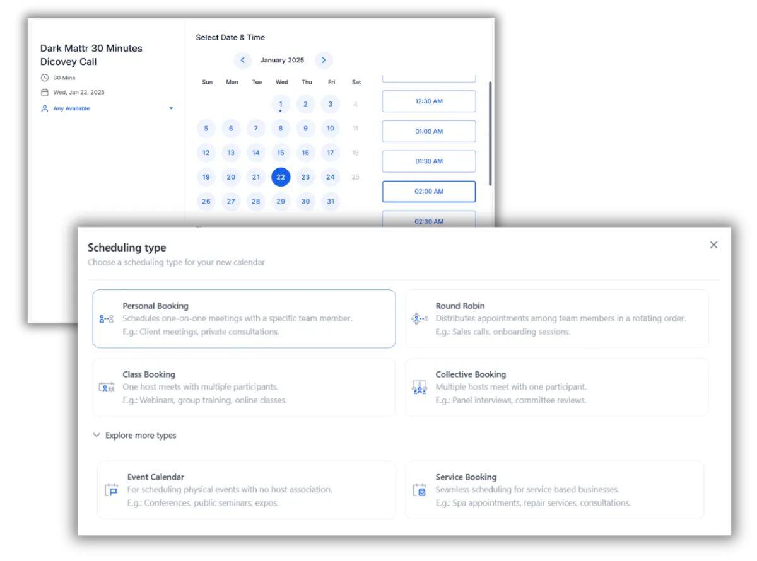Viewport: 757px width, 561px height.
Task: Click Dark Mattr 30 Minutes Dicovey Call title
Action: 91,55
